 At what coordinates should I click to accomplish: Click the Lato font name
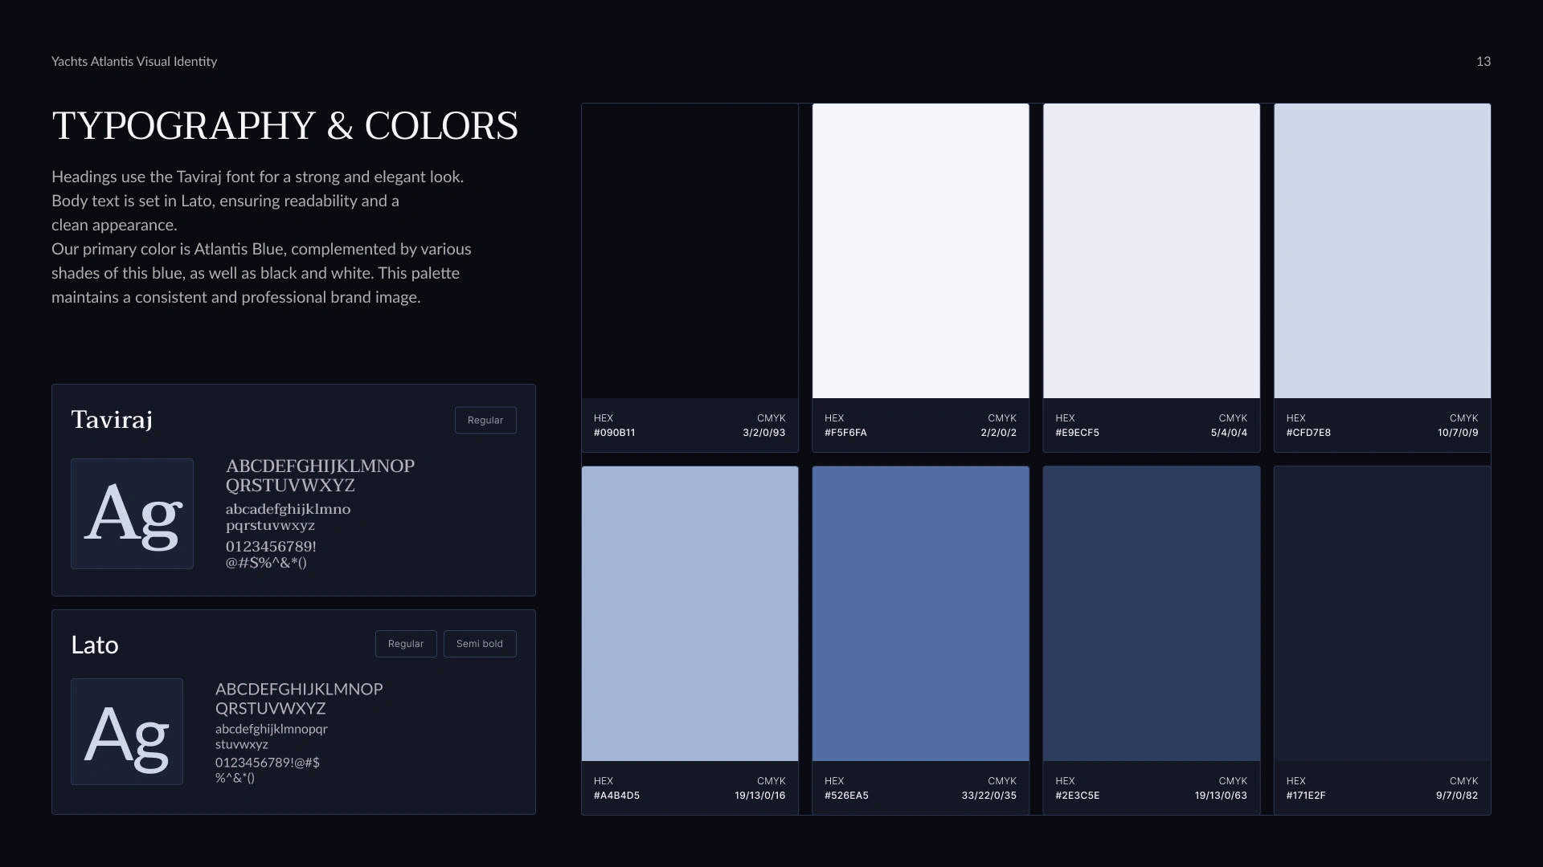coord(95,645)
